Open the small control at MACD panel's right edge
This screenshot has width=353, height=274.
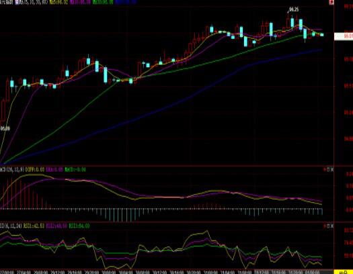point(329,170)
